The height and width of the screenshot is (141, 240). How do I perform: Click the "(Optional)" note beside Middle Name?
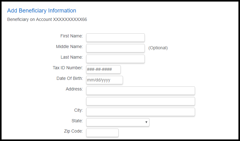coord(158,48)
